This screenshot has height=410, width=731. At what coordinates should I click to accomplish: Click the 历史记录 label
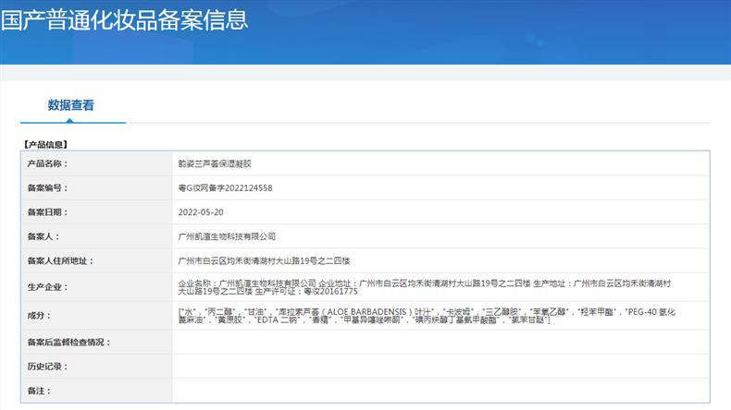(47, 367)
